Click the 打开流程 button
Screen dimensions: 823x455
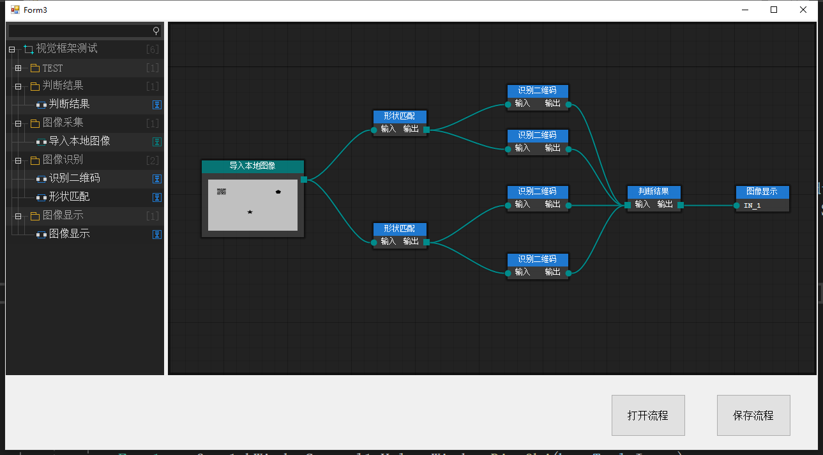(648, 415)
